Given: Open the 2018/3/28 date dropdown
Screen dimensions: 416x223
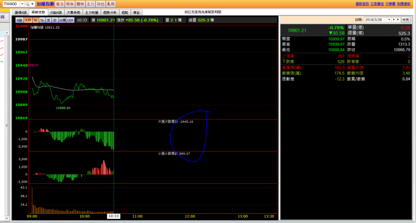Looking at the screenshot, I should click(x=389, y=20).
